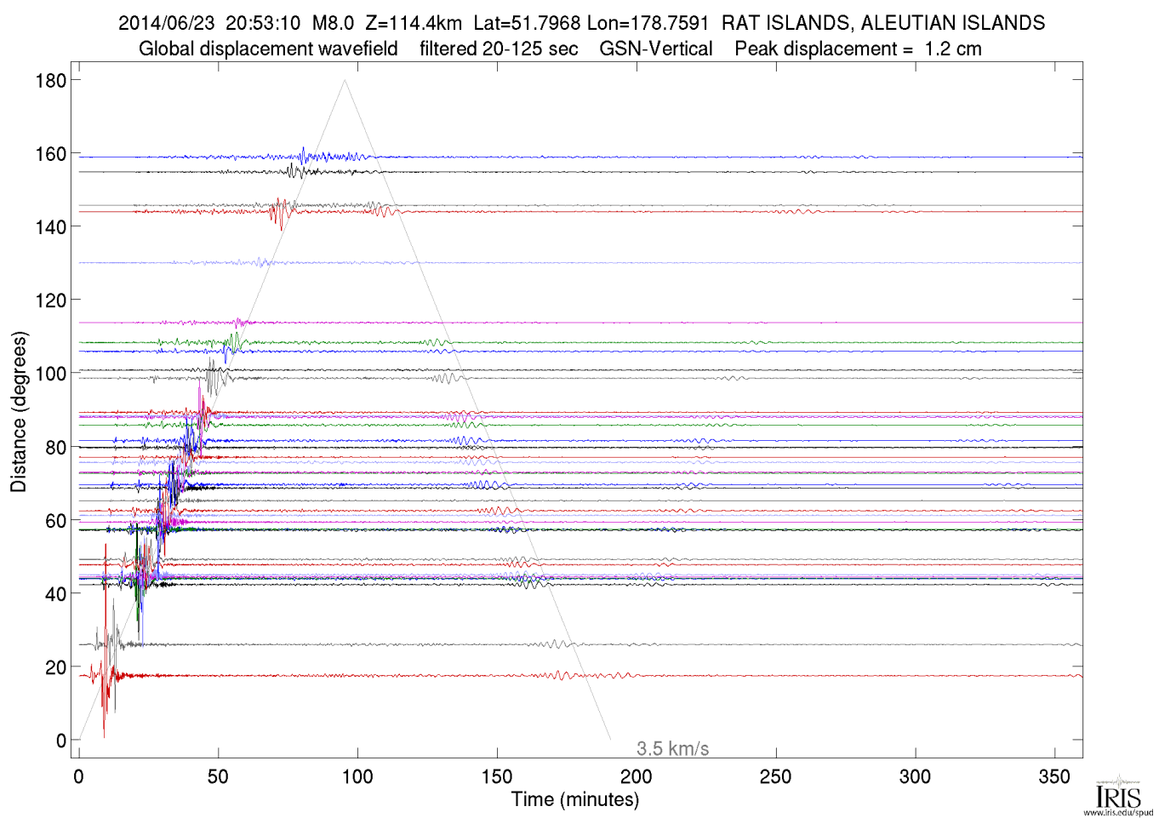The height and width of the screenshot is (818, 1159).
Task: Click the 'filtered 20-125 sec' subtitle text
Action: pyautogui.click(x=499, y=49)
